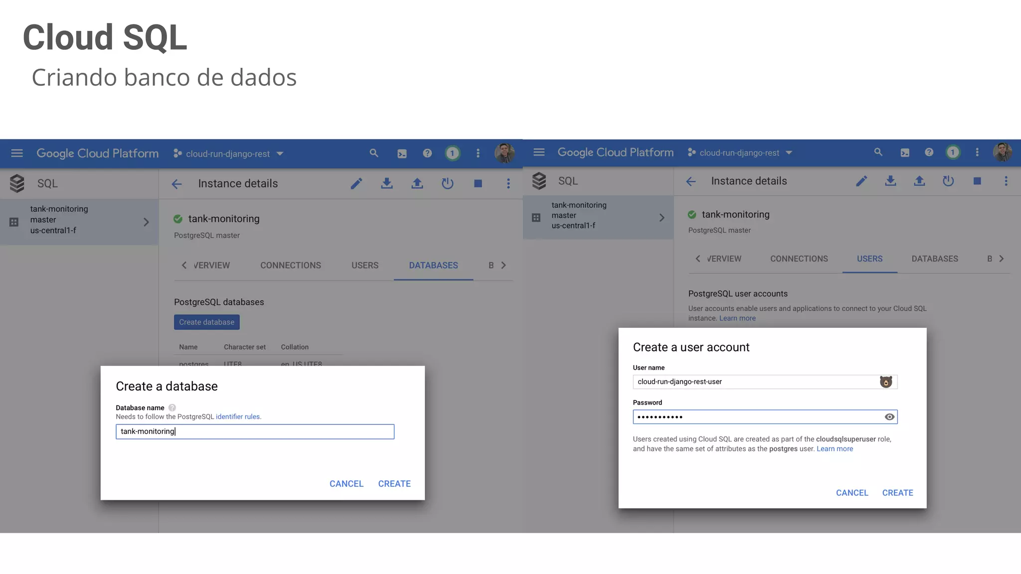Toggle password visibility eye icon
The image size is (1021, 574).
[x=889, y=417]
